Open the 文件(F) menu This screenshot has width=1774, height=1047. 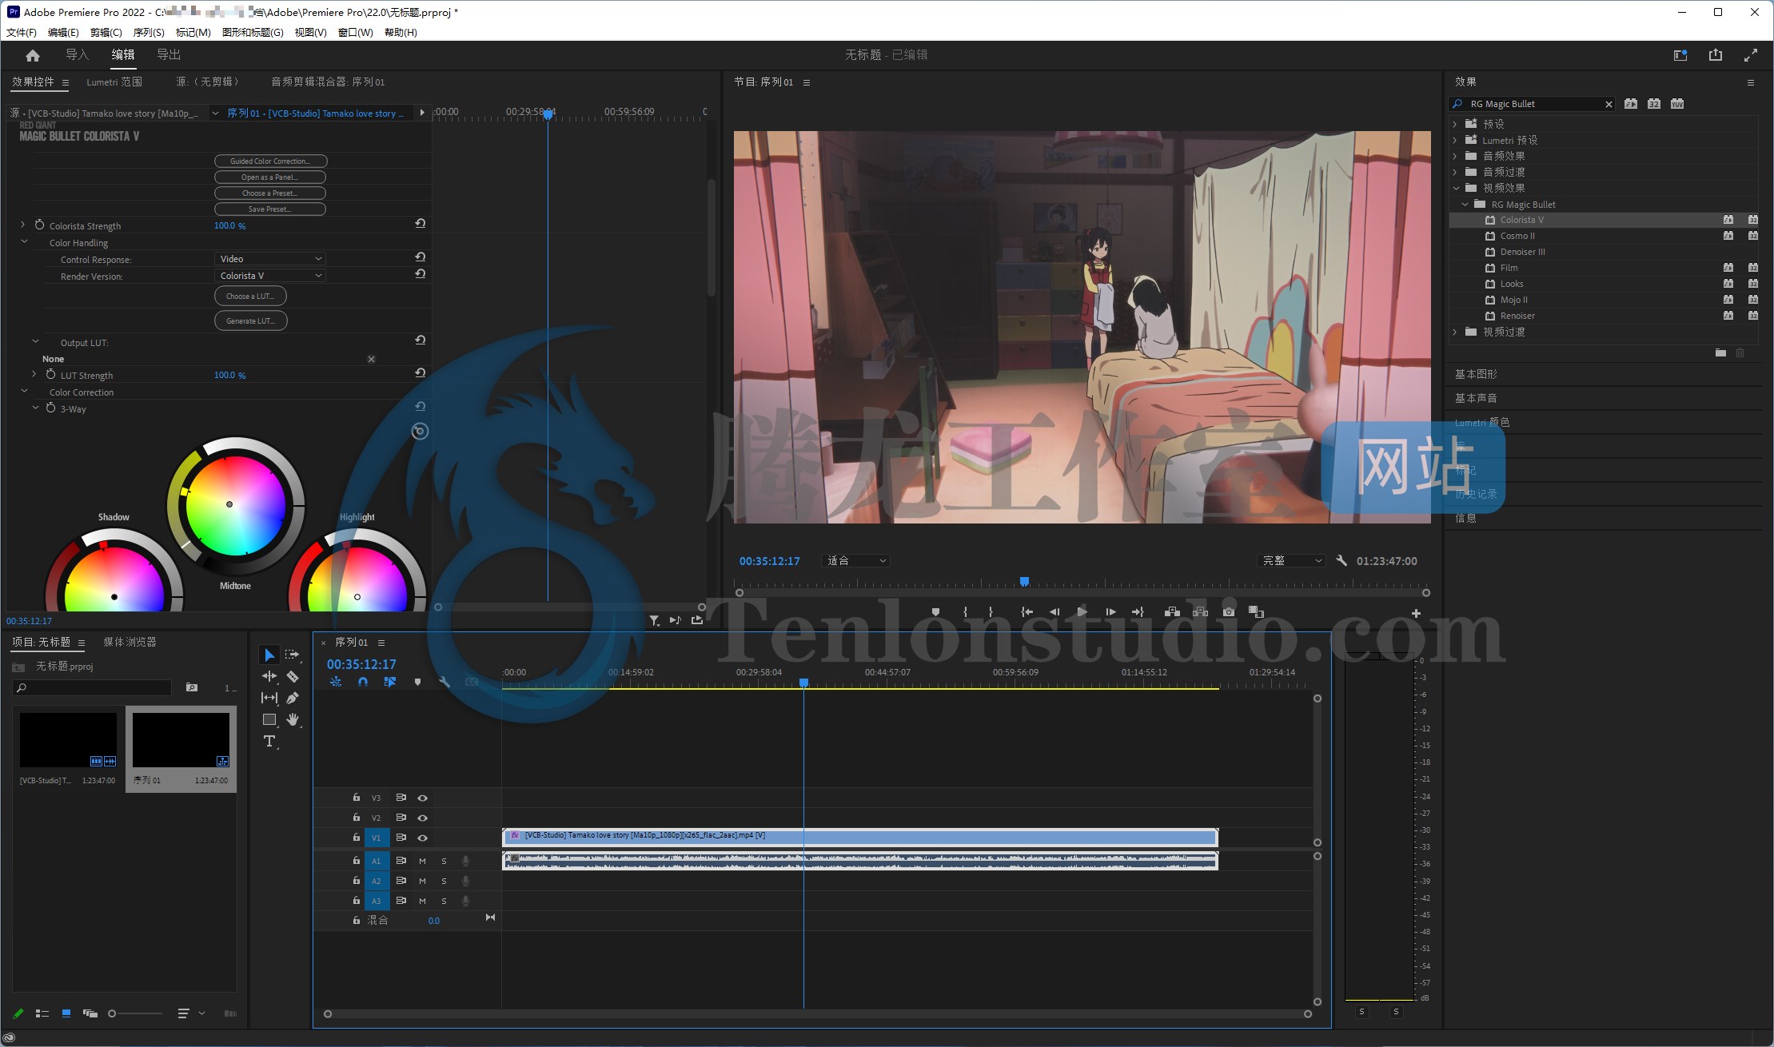[x=22, y=33]
